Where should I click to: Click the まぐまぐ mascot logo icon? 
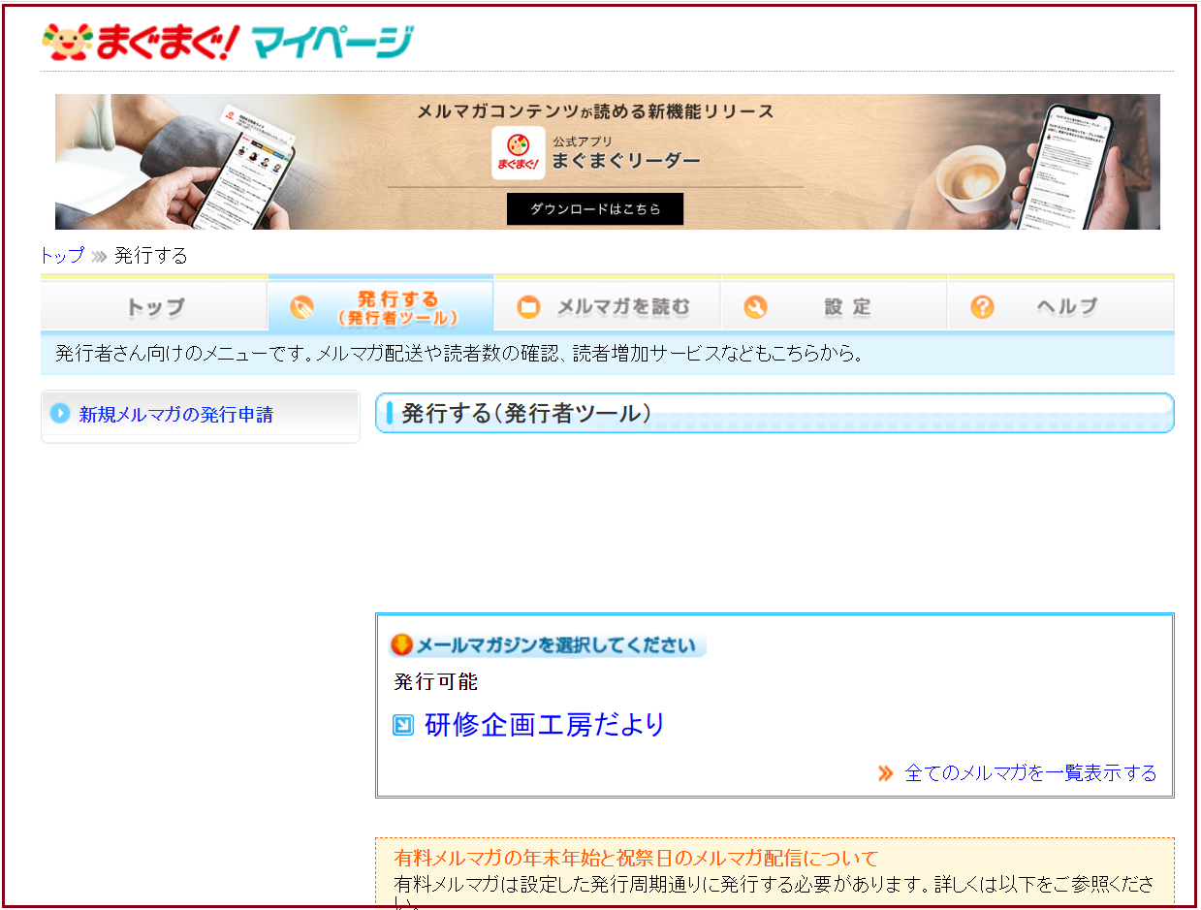(66, 42)
